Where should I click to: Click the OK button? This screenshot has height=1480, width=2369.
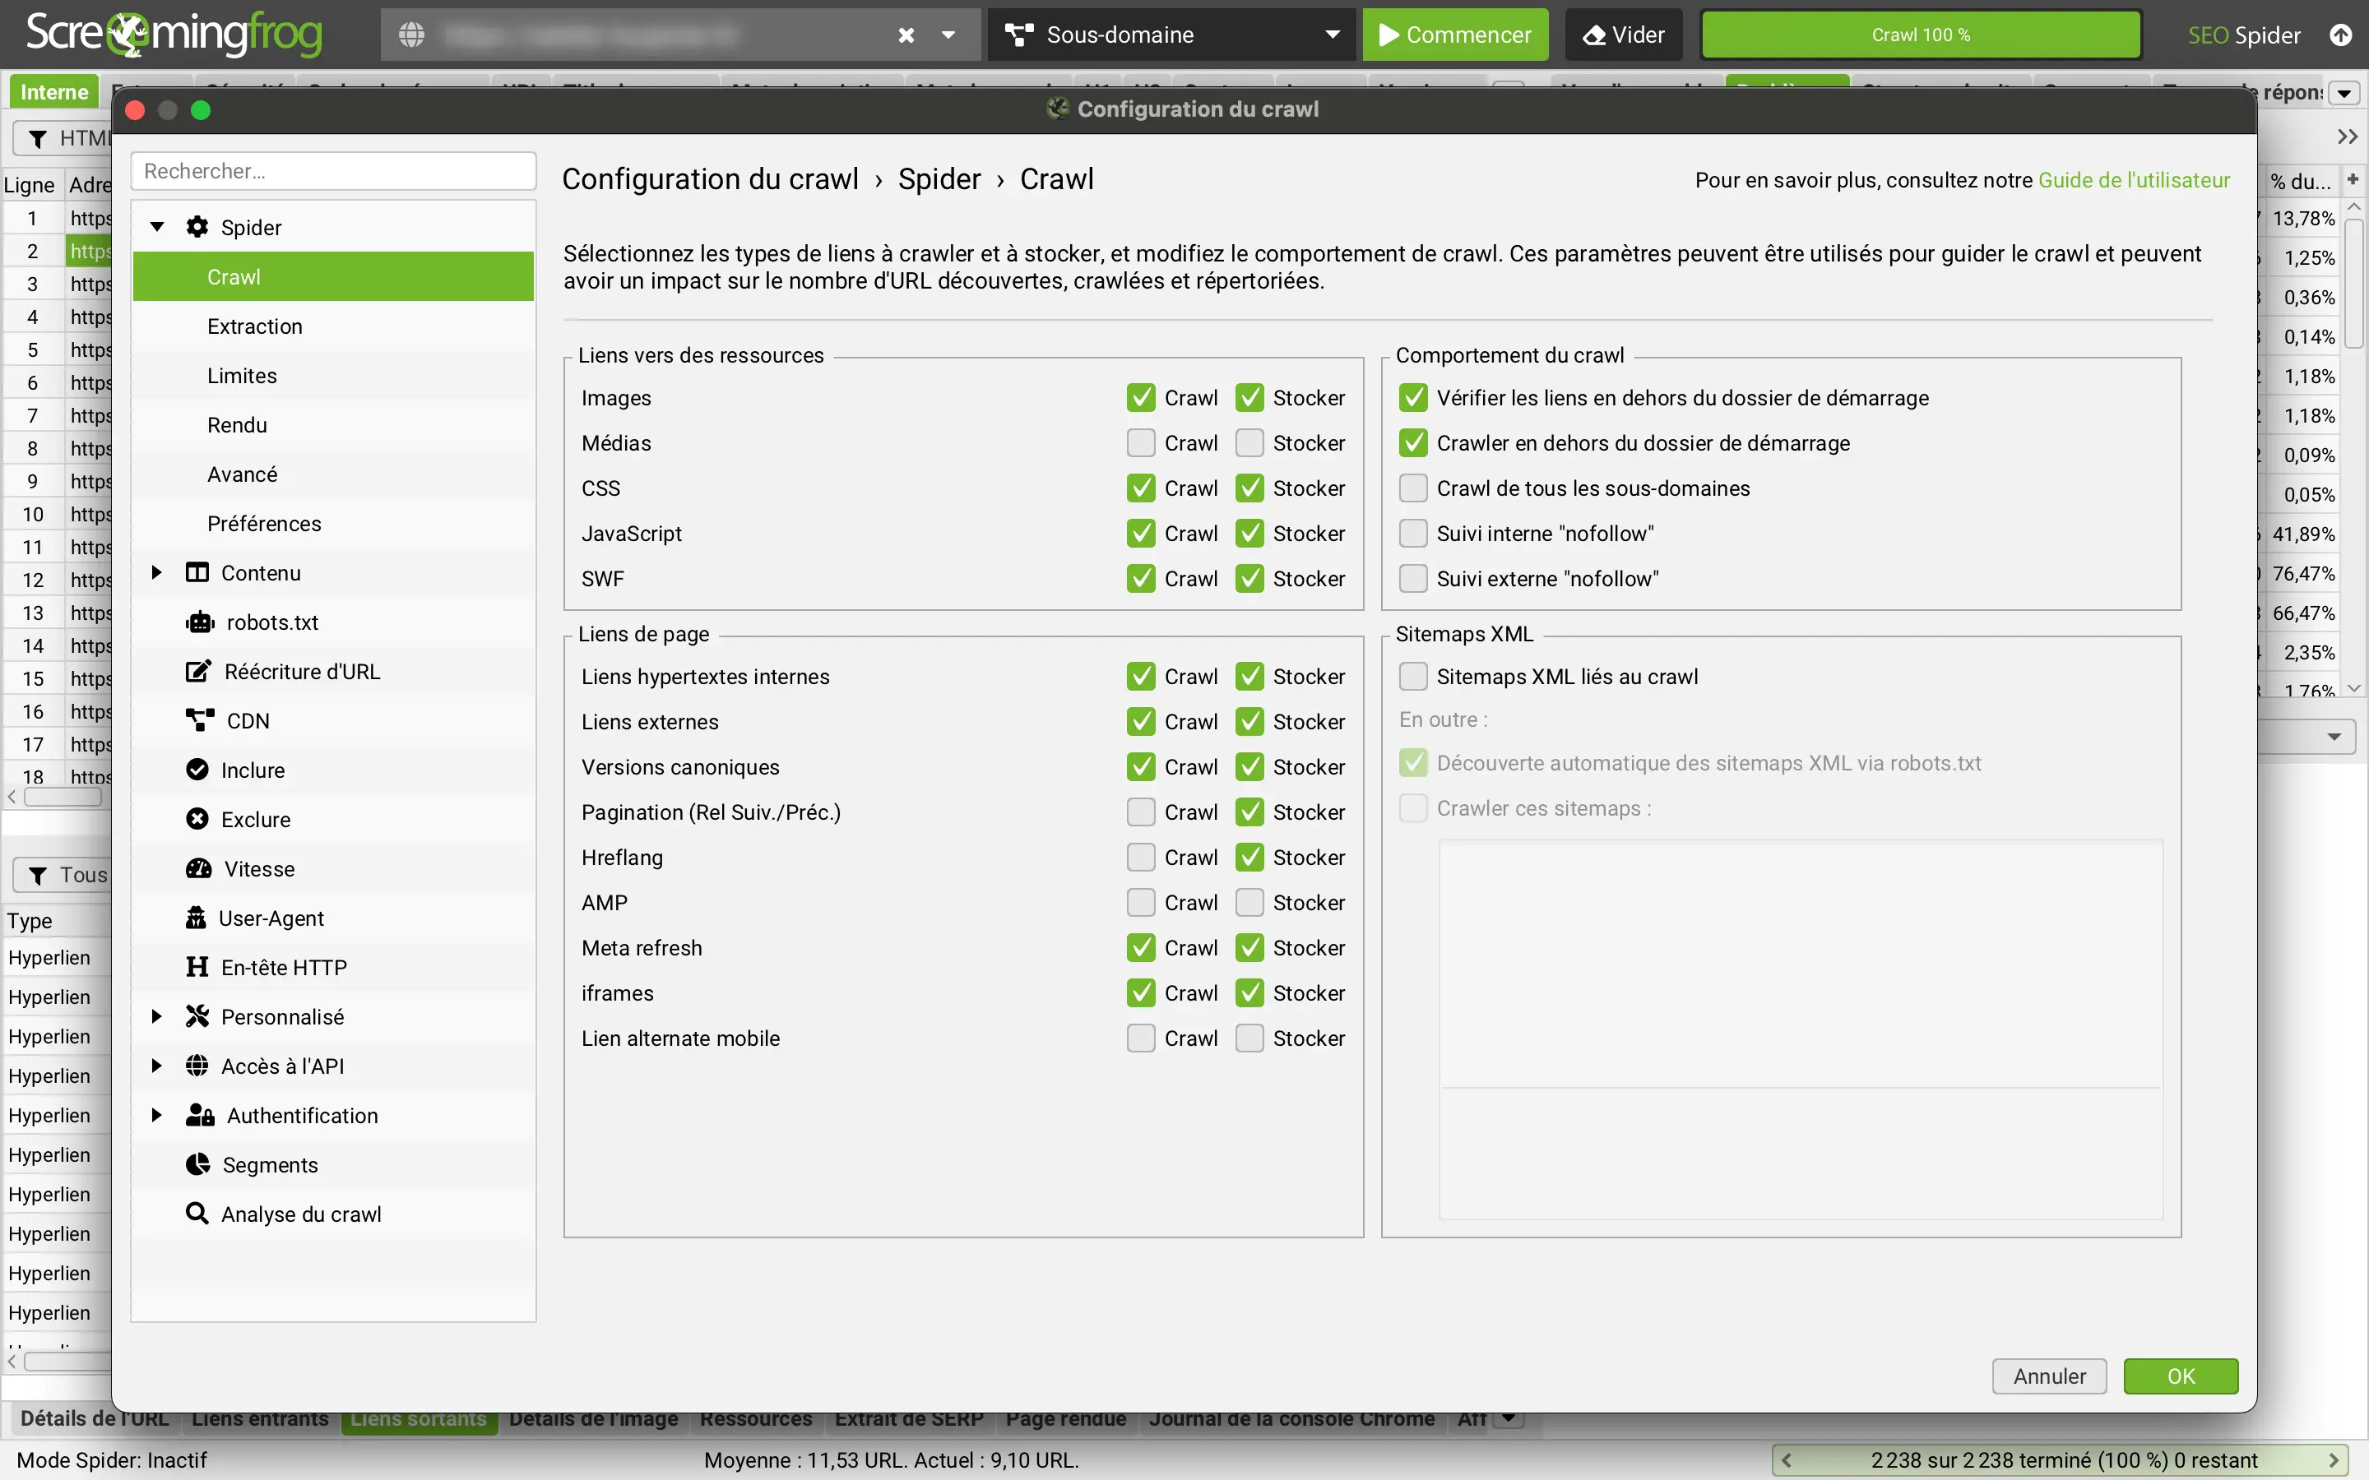[x=2180, y=1376]
